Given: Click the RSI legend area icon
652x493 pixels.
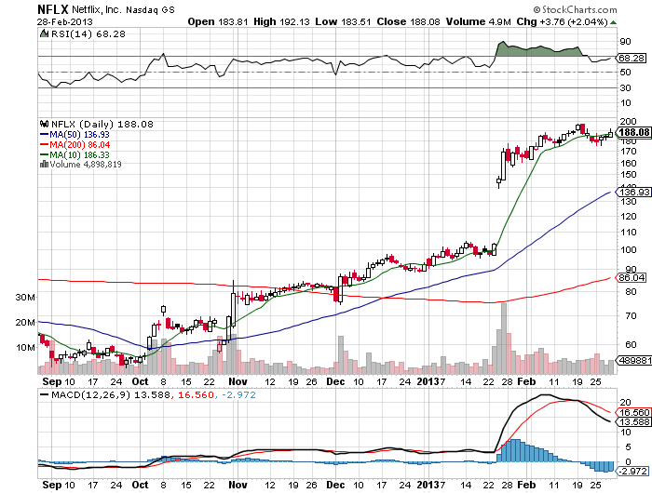Looking at the screenshot, I should (44, 33).
